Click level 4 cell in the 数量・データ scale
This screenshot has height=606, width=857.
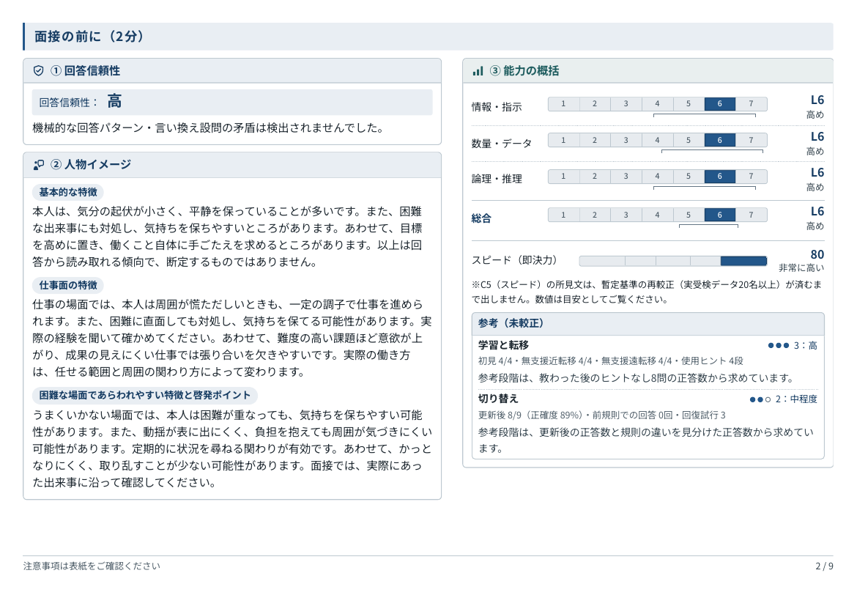click(657, 141)
